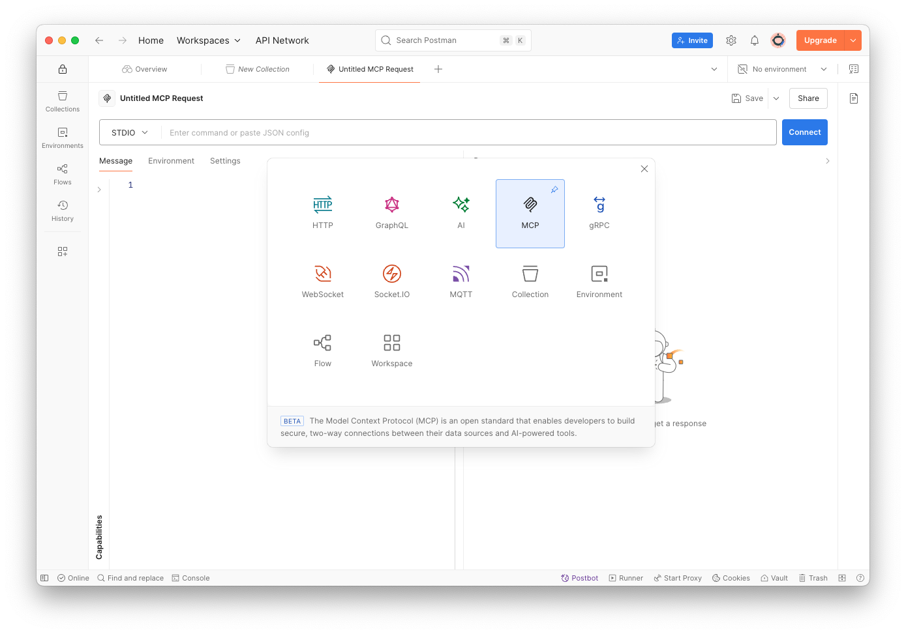Open the user avatar menu

(x=778, y=40)
